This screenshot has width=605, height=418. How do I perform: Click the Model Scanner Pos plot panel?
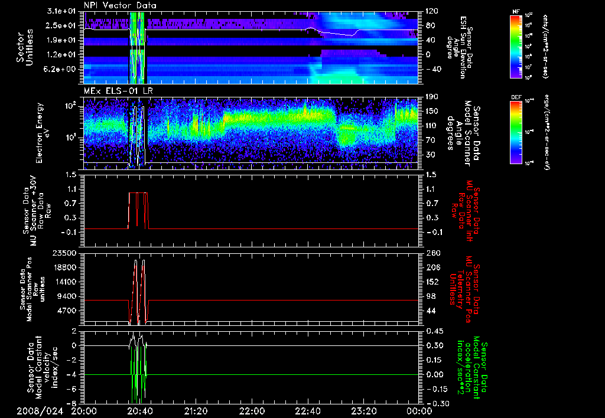(251, 289)
